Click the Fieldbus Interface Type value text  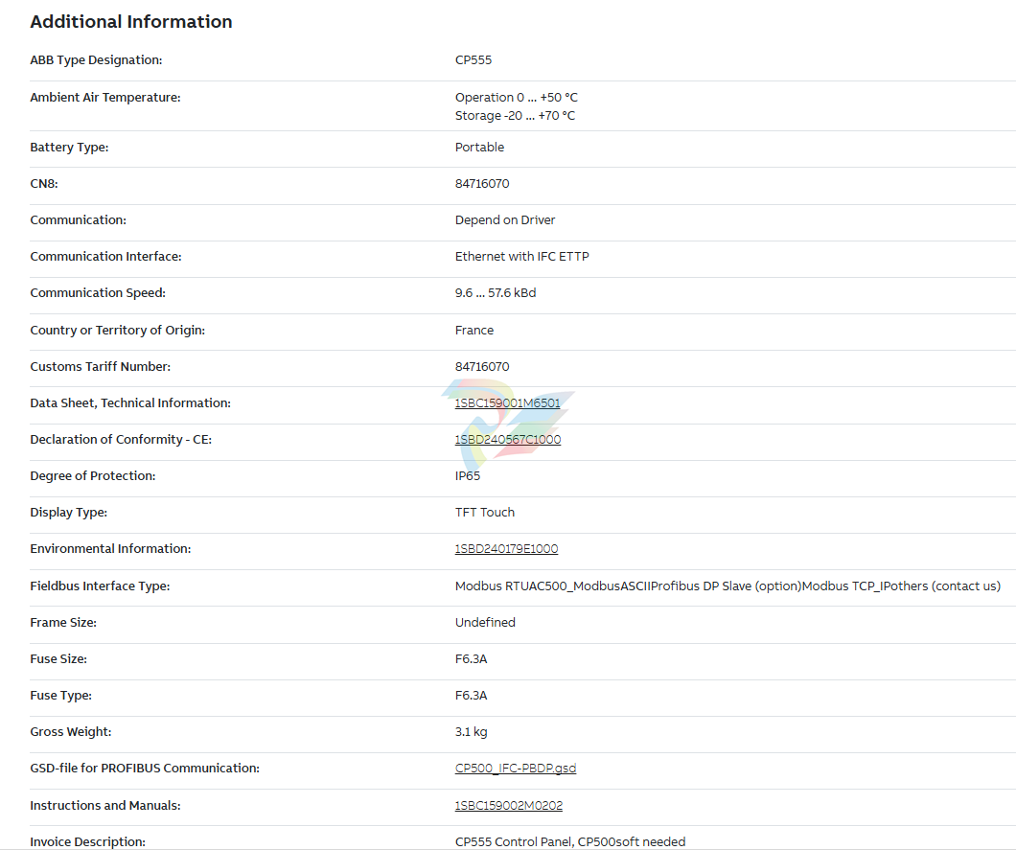727,586
